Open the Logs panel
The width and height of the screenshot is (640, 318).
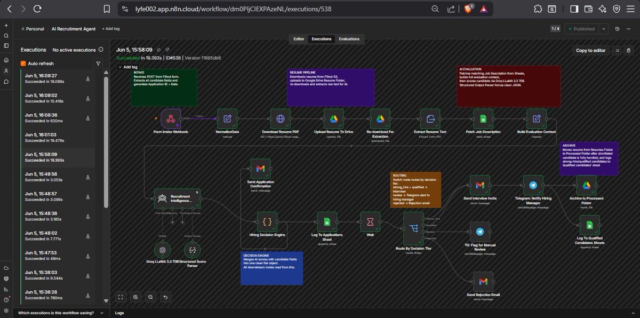click(x=120, y=313)
